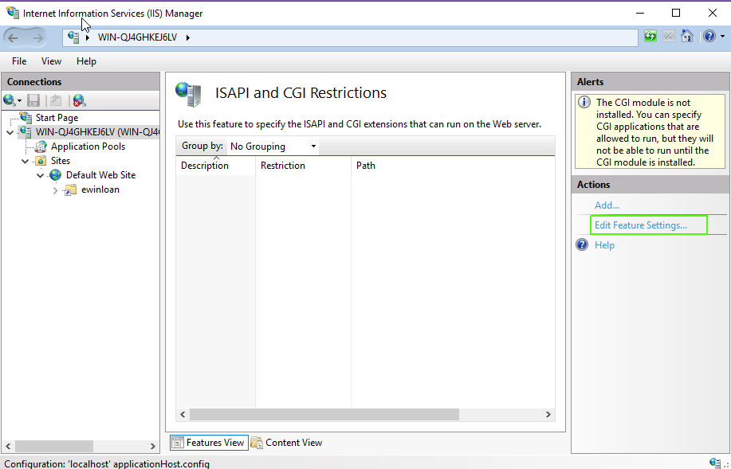This screenshot has width=731, height=469.
Task: Sort by the Restriction column header
Action: point(303,166)
